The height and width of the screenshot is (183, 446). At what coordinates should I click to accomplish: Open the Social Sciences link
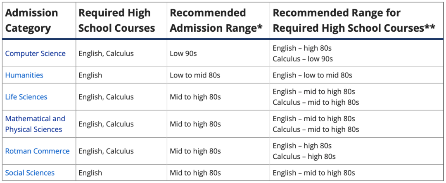pyautogui.click(x=30, y=173)
